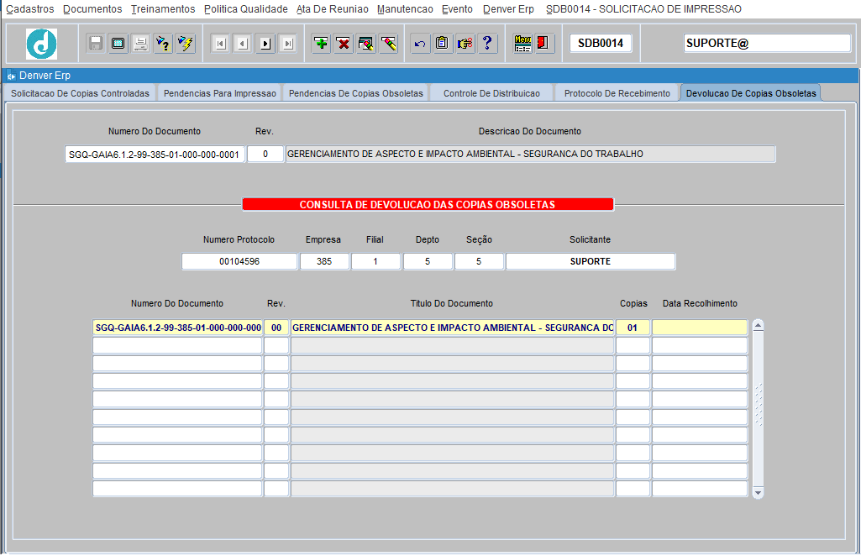Click Numero Protocolo field 00104596

point(239,261)
